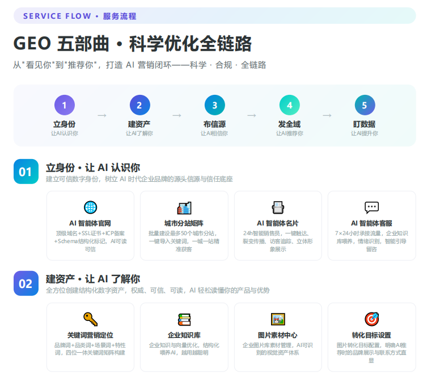Select step 1 circle 立身份

click(65, 105)
